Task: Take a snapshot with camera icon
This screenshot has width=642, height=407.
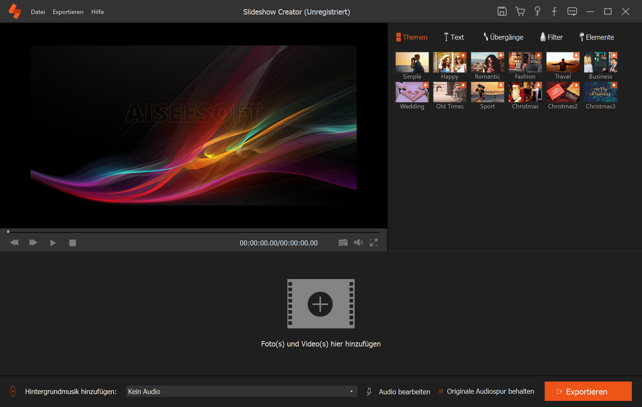Action: 343,243
